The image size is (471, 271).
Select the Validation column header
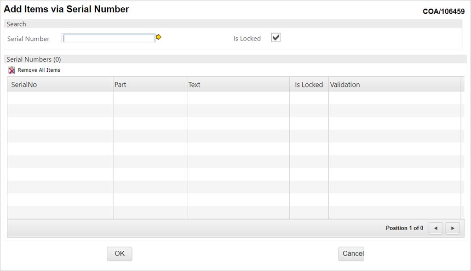345,85
